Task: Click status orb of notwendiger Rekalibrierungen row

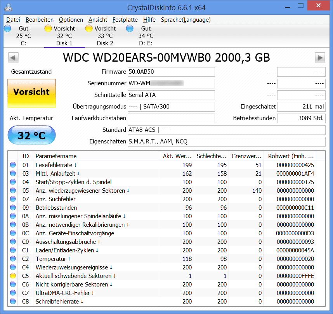Action: point(13,224)
